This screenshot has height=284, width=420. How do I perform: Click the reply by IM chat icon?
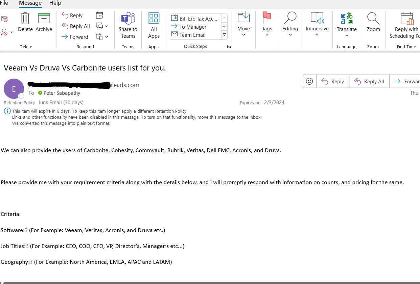click(x=99, y=26)
